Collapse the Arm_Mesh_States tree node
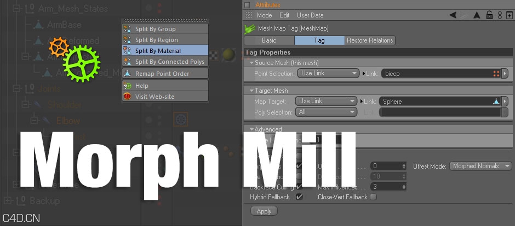The image size is (515, 226). [17, 8]
